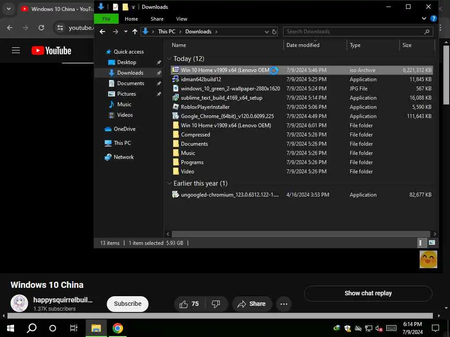Open Windows Start menu
This screenshot has width=450, height=337.
pyautogui.click(x=11, y=328)
